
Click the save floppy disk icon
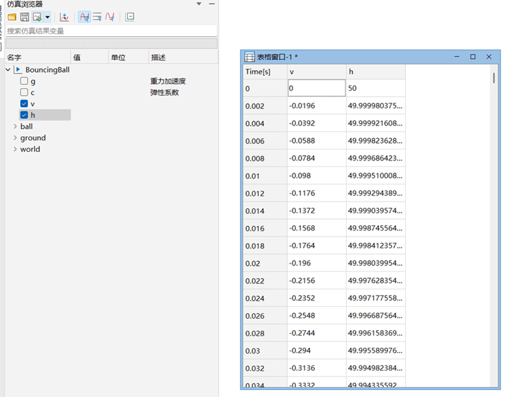click(25, 17)
